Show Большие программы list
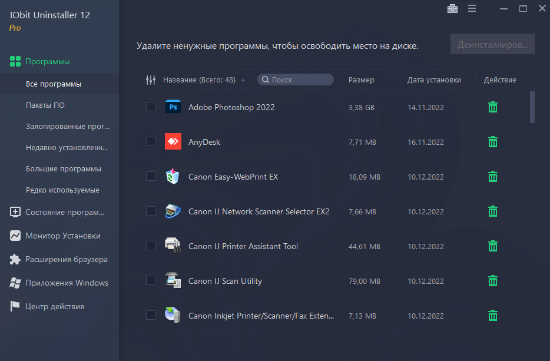This screenshot has height=361, width=550. [x=64, y=169]
